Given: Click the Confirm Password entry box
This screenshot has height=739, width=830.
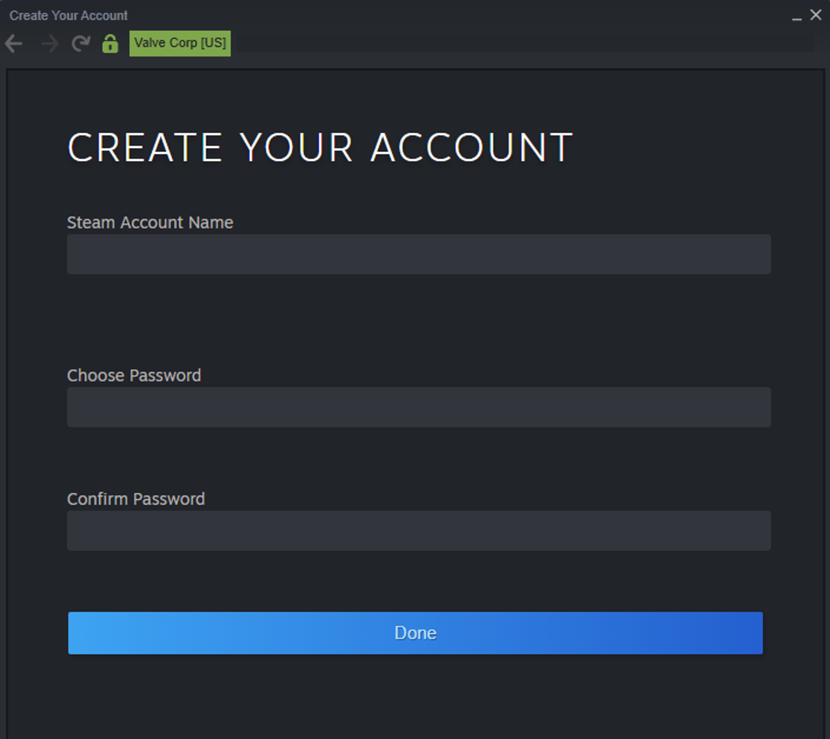Looking at the screenshot, I should 418,531.
